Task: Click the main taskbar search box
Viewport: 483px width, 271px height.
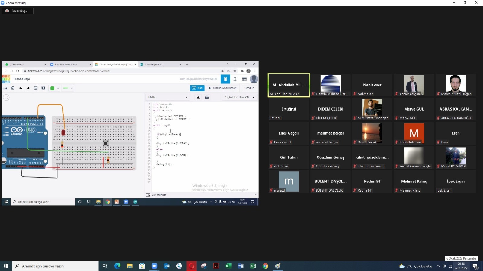Action: pos(55,266)
